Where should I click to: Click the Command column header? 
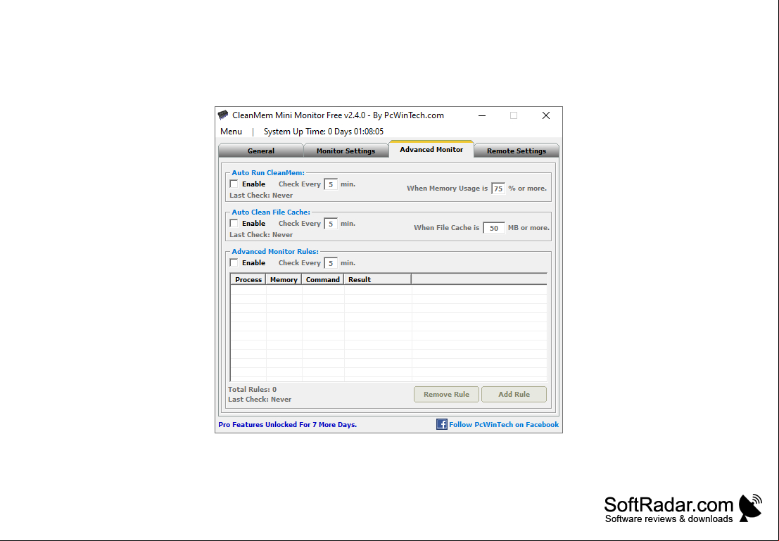click(323, 279)
